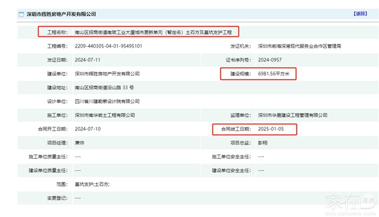Viewport: 379px width, 217px height.
Task: Click the issue date value 2024-07-11
Action: click(87, 60)
